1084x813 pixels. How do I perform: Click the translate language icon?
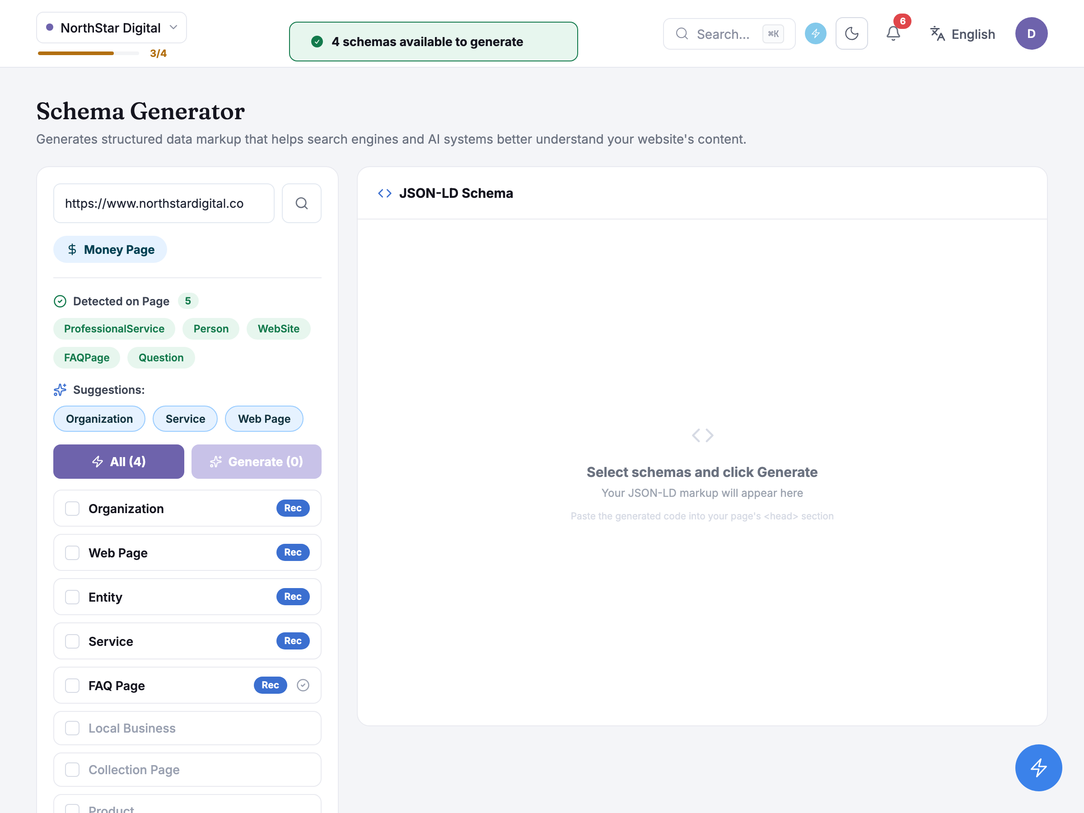938,34
